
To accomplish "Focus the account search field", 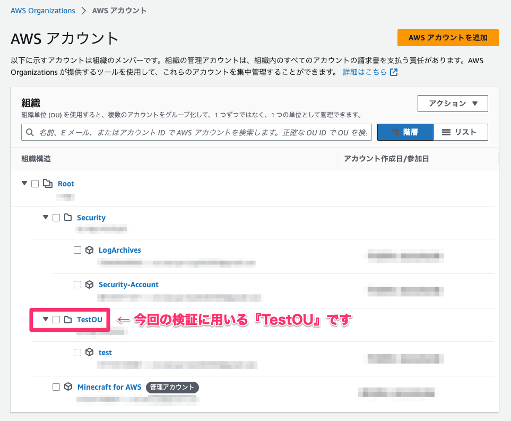I will (196, 132).
